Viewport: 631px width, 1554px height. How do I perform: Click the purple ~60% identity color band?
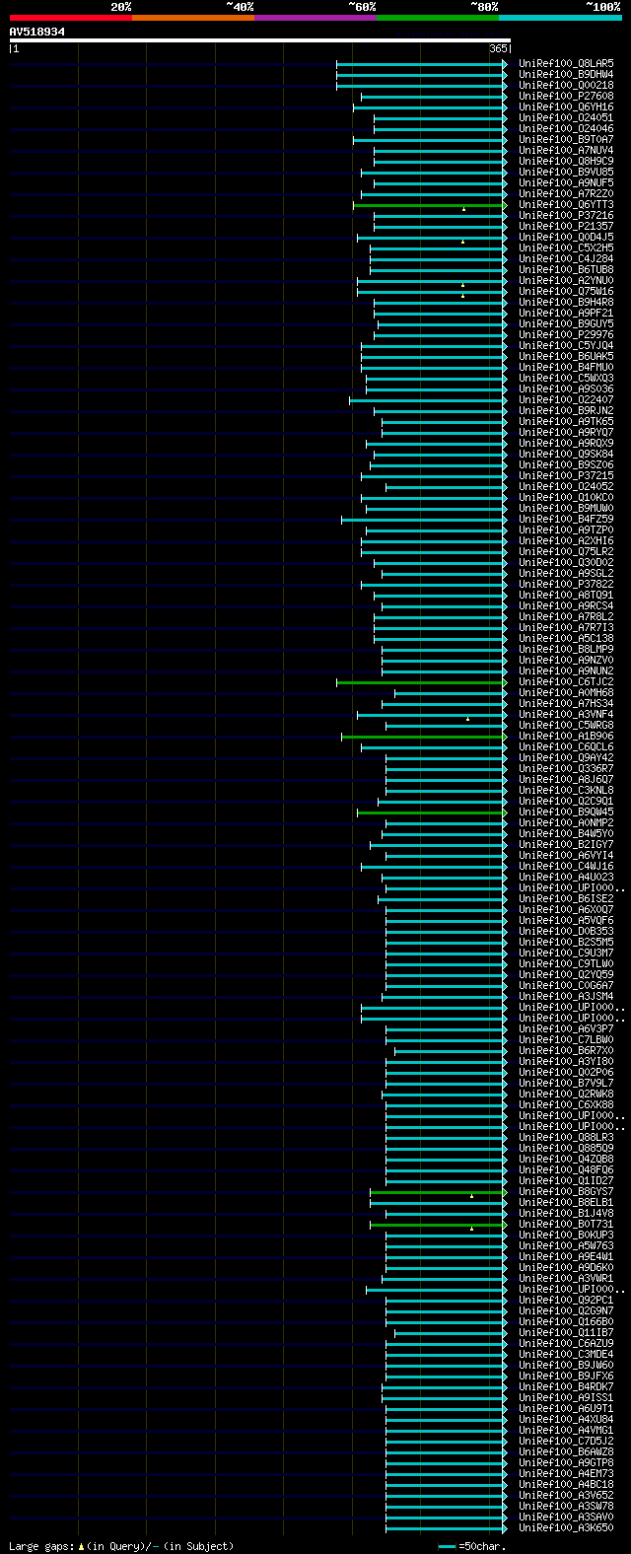pyautogui.click(x=315, y=17)
